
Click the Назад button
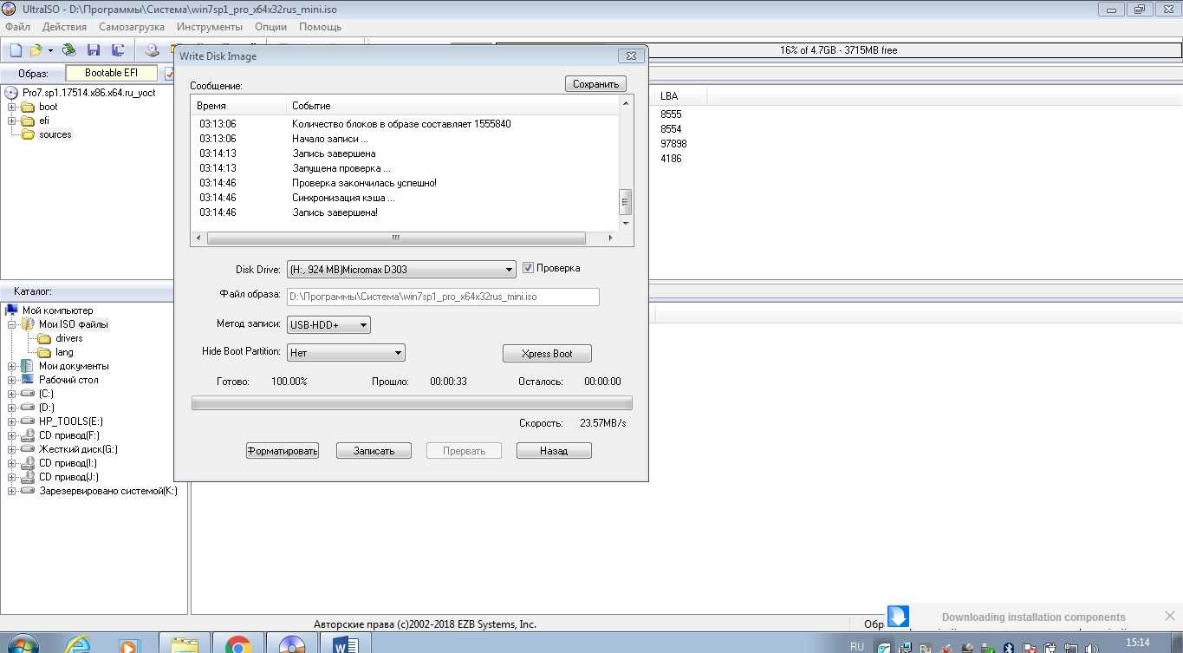click(554, 451)
